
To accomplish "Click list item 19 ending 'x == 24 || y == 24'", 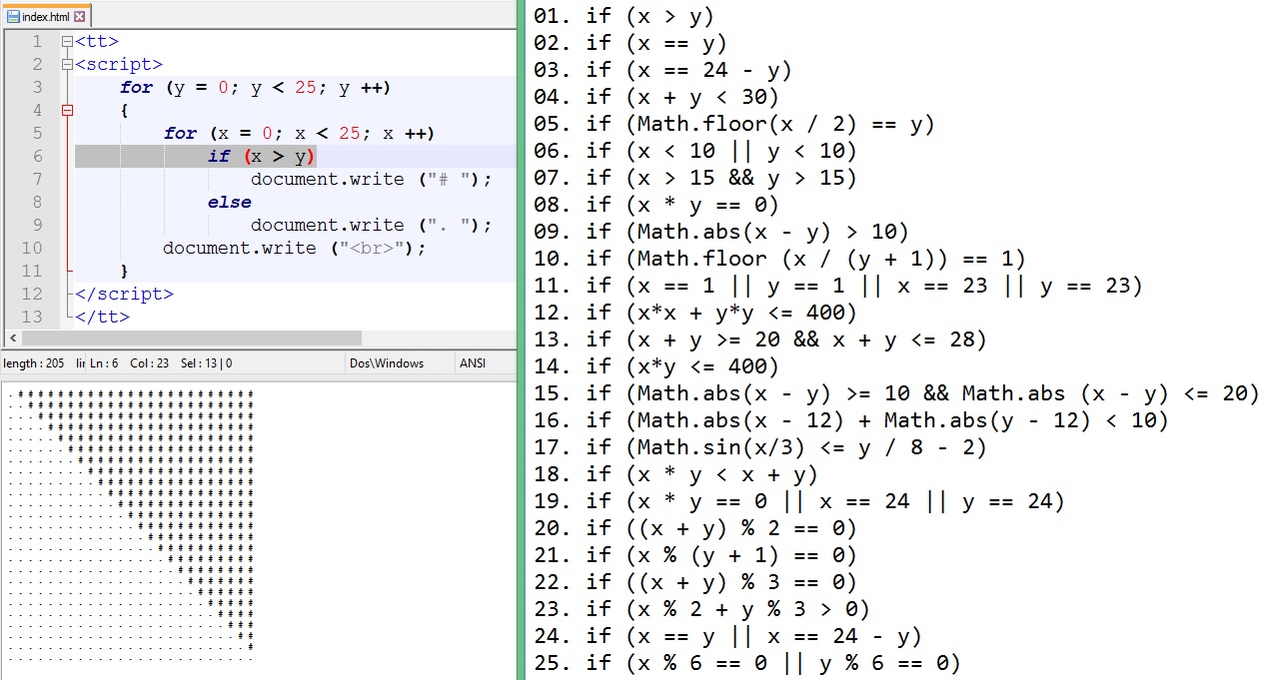I will pyautogui.click(x=799, y=501).
